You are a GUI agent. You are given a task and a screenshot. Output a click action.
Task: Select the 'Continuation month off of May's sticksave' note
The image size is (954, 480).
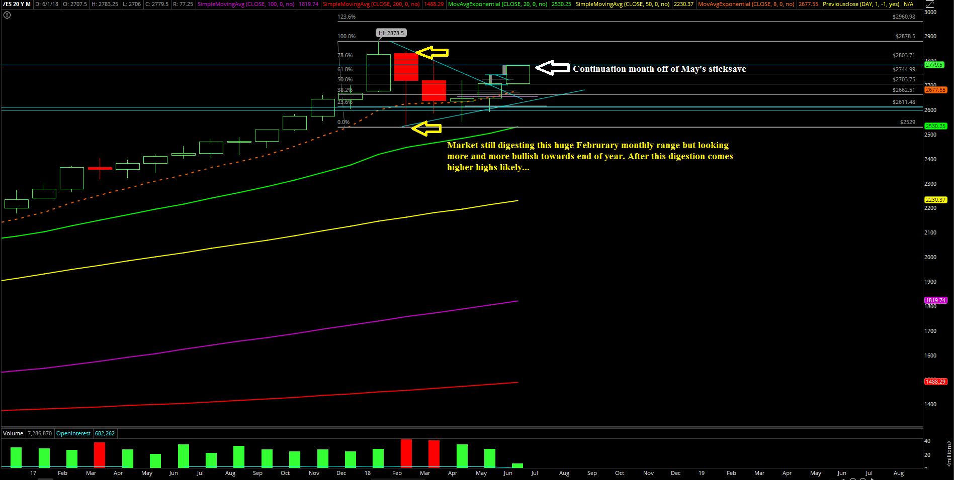659,69
